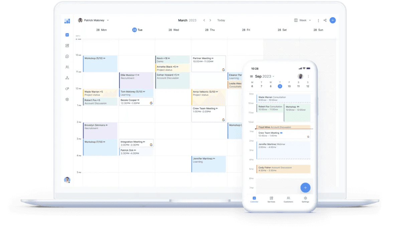Open Jennifer Martinez Webinar on phone
401x232 pixels.
[283, 150]
